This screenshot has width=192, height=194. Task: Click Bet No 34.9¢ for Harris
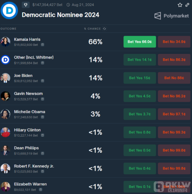pos(174,42)
